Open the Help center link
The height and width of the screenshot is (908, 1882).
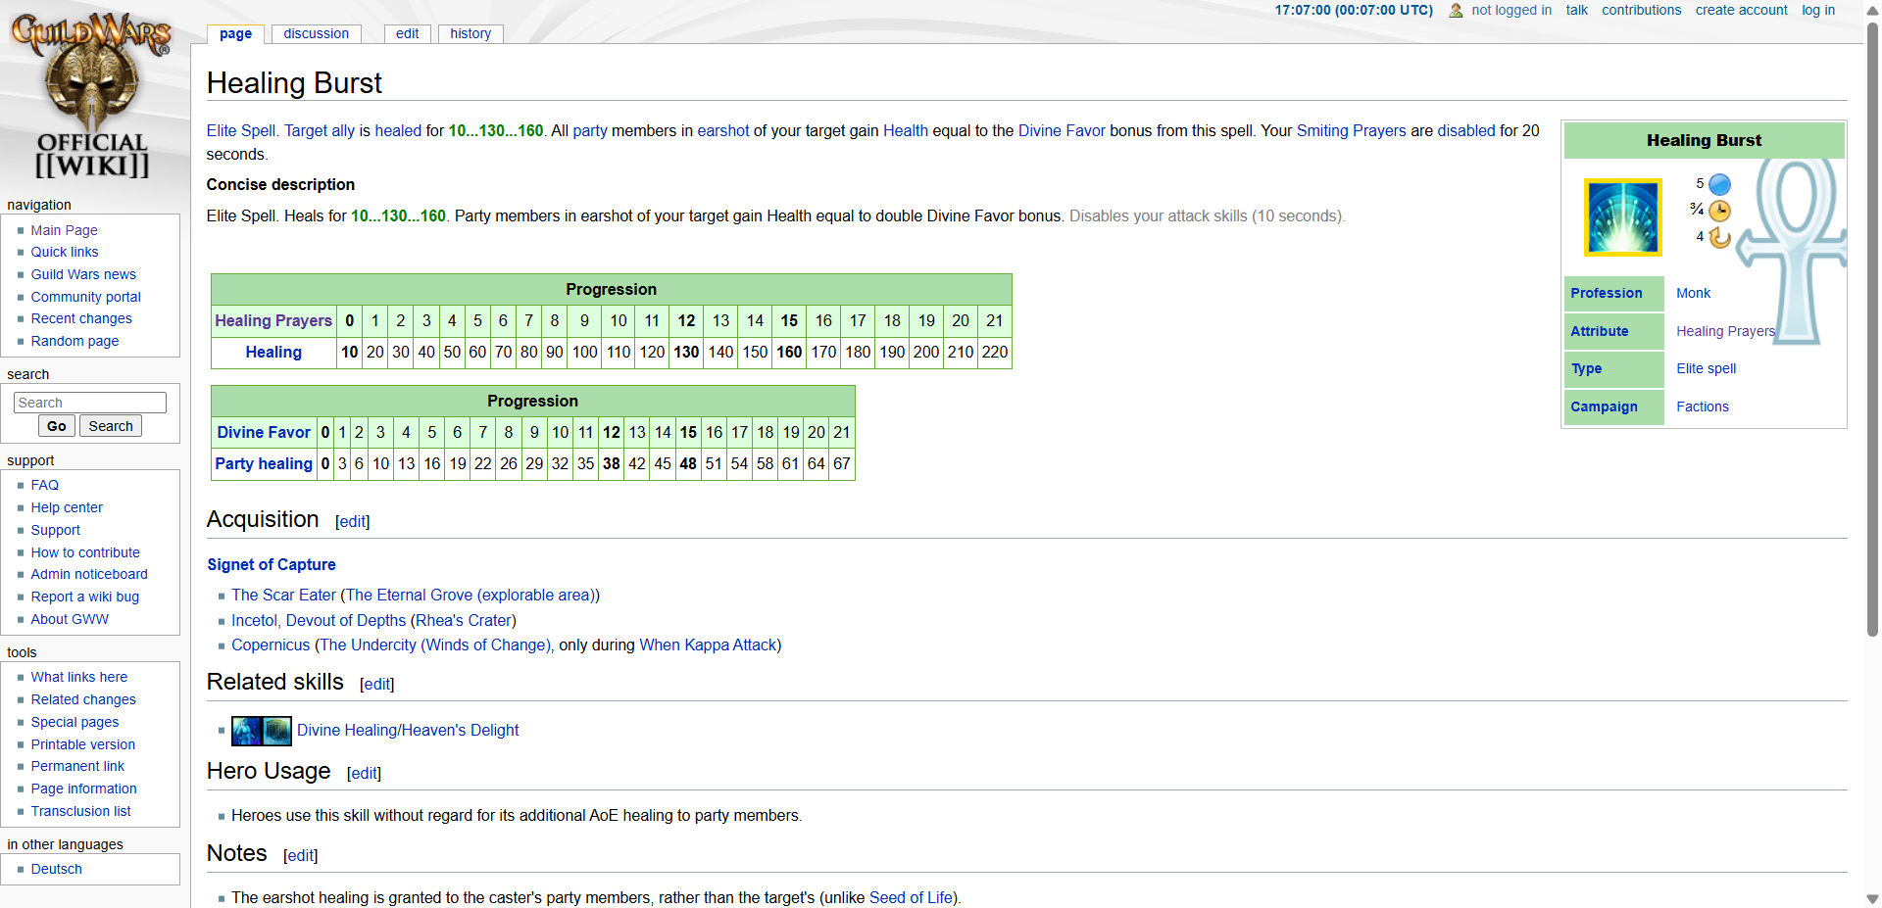(67, 507)
